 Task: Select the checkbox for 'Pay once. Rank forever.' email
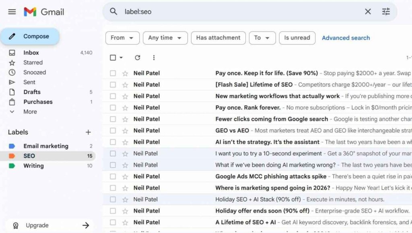click(x=113, y=107)
